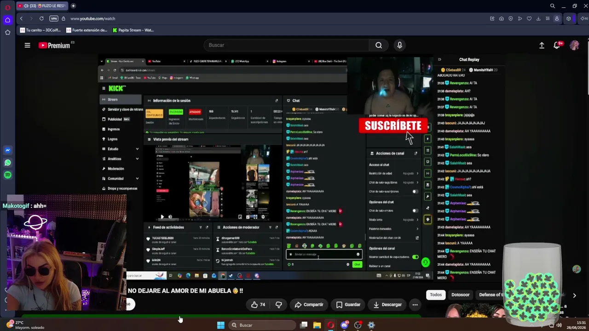Viewport: 589px width, 331px height.
Task: Reload the YouTube page
Action: pyautogui.click(x=41, y=18)
